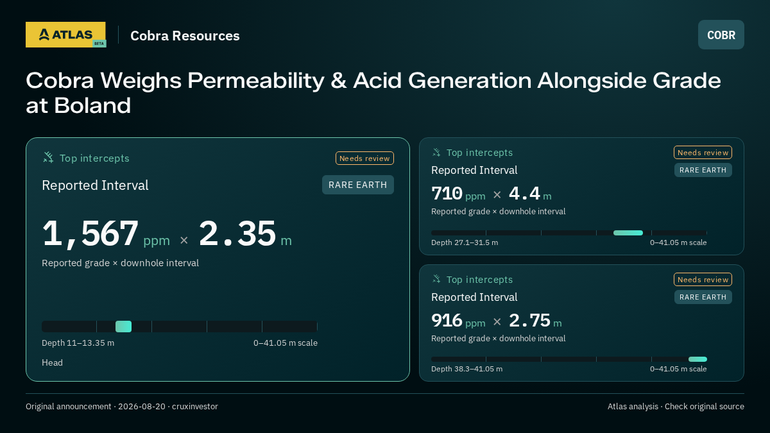Click 'Reported grade × downhole interval' in large card
Viewport: 770px width, 433px height.
(120, 263)
